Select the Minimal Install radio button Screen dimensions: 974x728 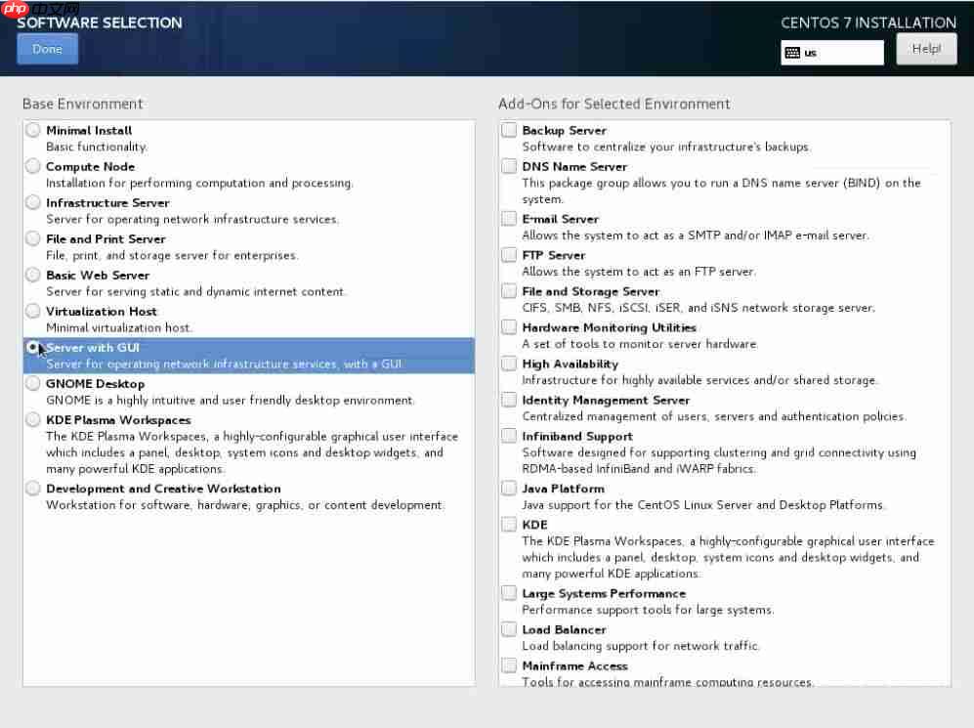click(x=33, y=130)
